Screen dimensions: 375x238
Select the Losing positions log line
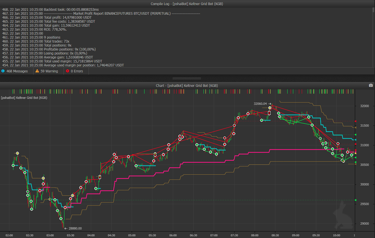coord(44,53)
